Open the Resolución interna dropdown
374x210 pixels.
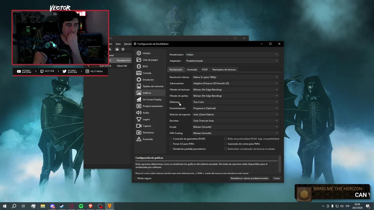236,77
